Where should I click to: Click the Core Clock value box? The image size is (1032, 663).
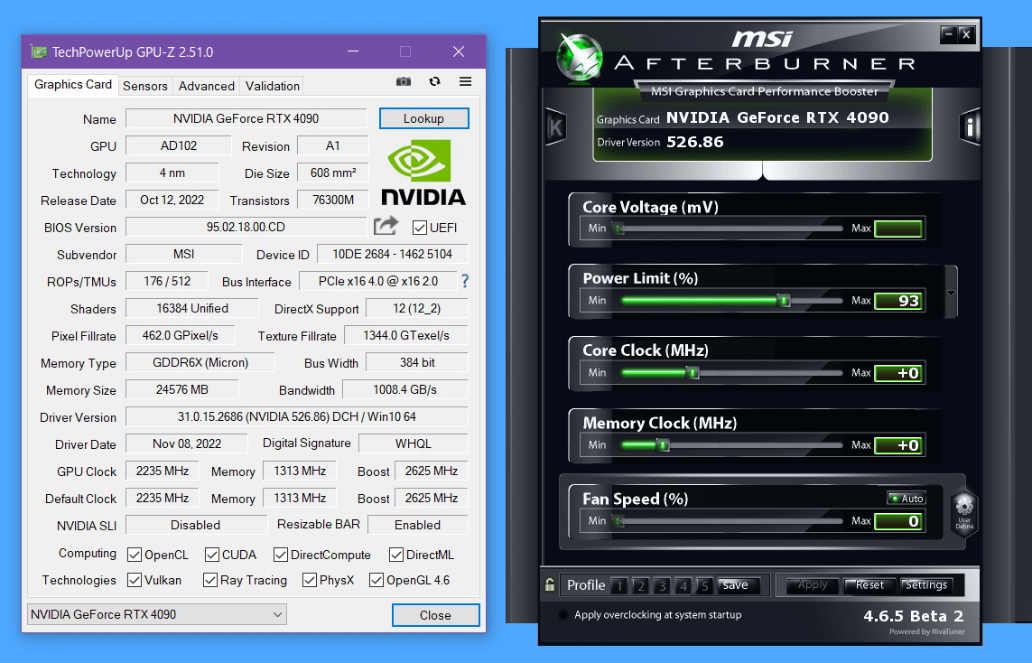pos(898,373)
